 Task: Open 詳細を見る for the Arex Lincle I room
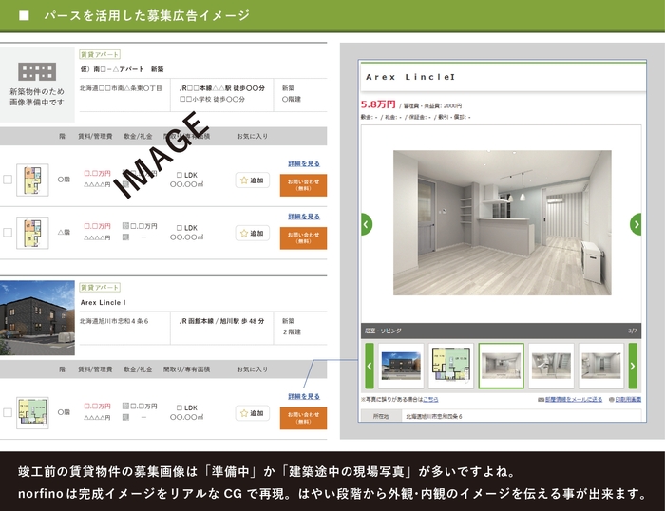[303, 396]
